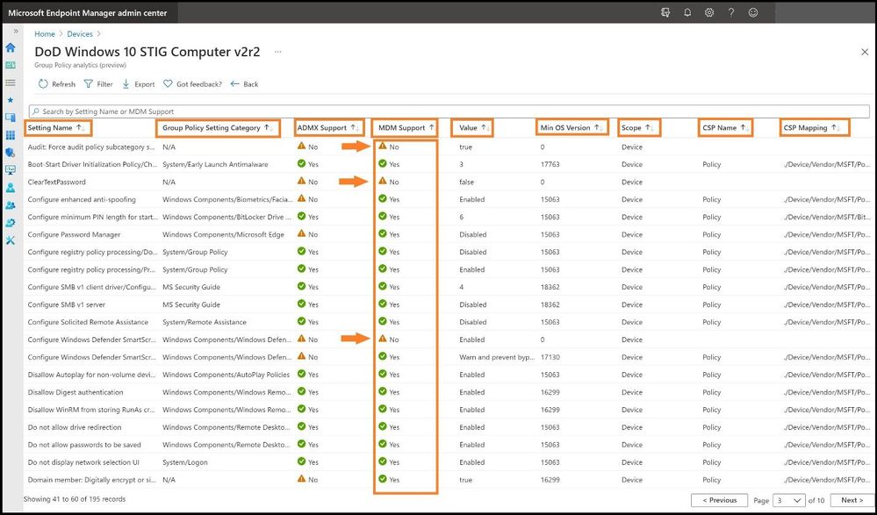This screenshot has height=515, width=877.
Task: Open the Filter options
Action: coord(98,84)
